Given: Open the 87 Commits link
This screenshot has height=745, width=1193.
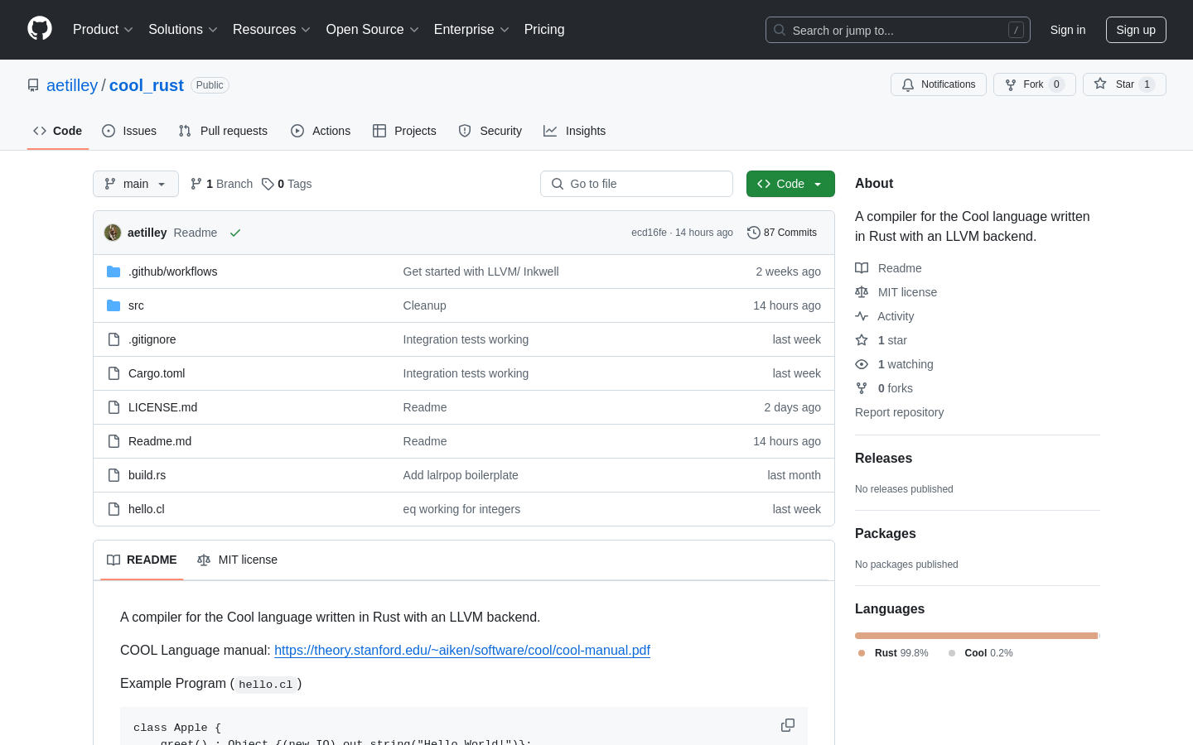Looking at the screenshot, I should [782, 233].
